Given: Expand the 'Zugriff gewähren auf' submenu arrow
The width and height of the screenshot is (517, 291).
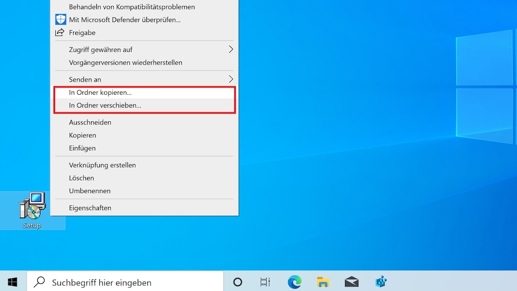Looking at the screenshot, I should [x=230, y=50].
